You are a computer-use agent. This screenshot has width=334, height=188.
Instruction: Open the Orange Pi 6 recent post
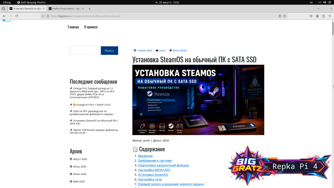click(x=93, y=93)
